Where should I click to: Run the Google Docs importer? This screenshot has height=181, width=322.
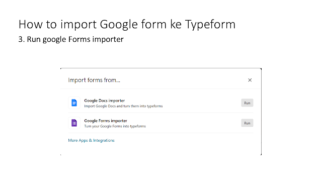point(247,103)
